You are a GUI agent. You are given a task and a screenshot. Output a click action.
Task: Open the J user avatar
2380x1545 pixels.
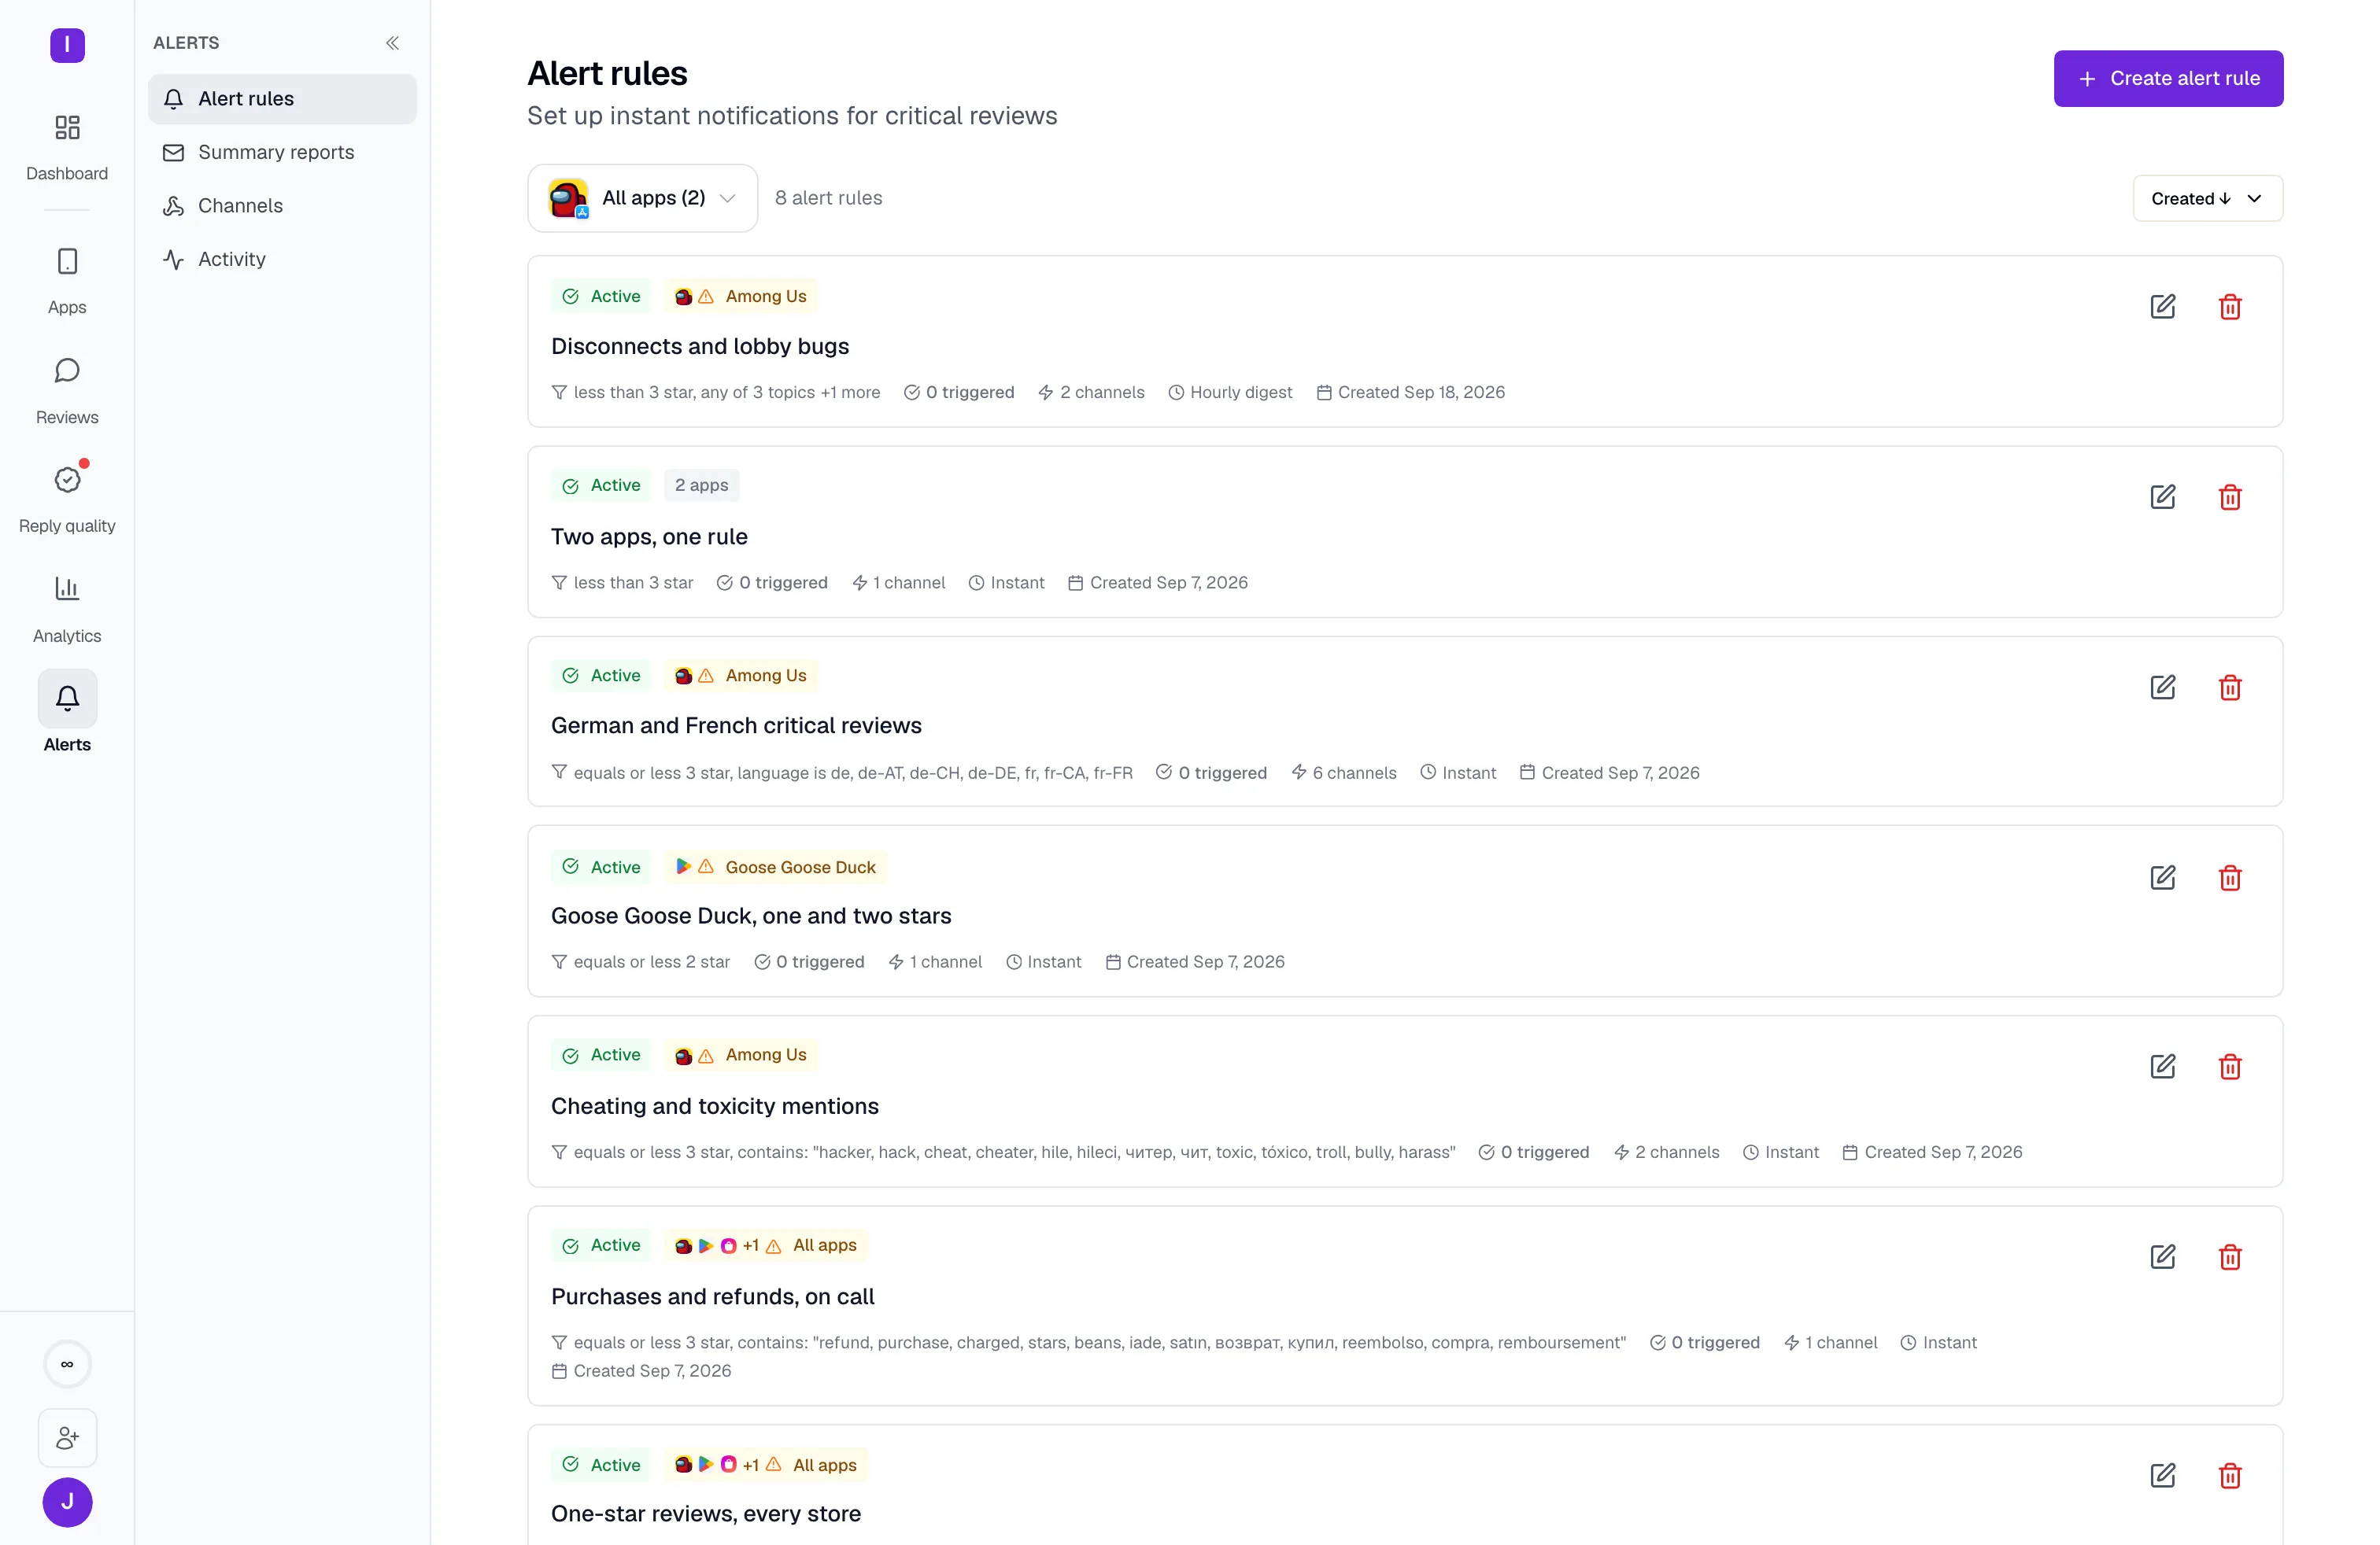[67, 1502]
